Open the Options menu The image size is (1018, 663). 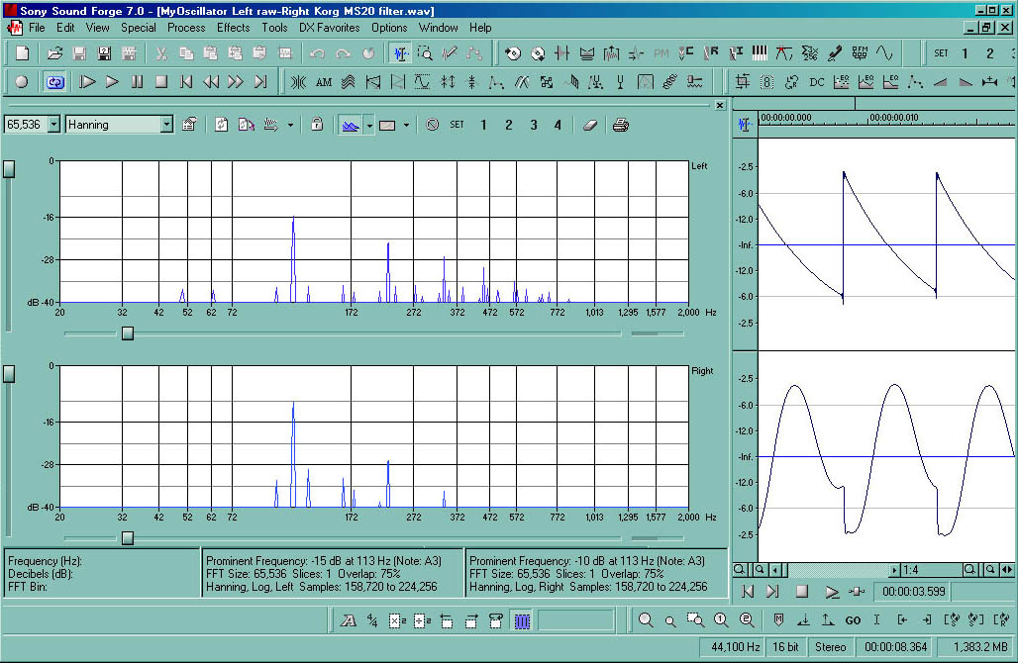coord(389,28)
